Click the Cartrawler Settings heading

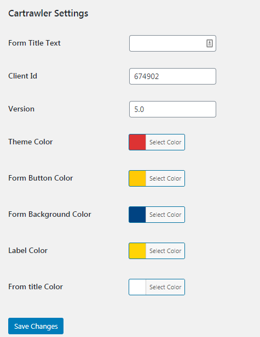pos(48,13)
